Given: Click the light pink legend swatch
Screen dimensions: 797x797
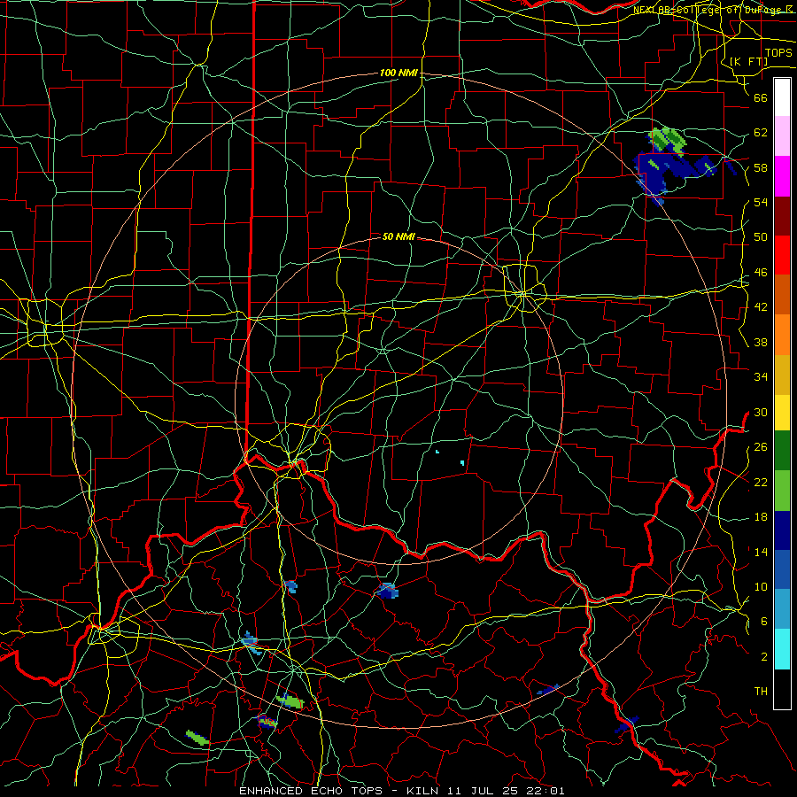Looking at the screenshot, I should (782, 136).
